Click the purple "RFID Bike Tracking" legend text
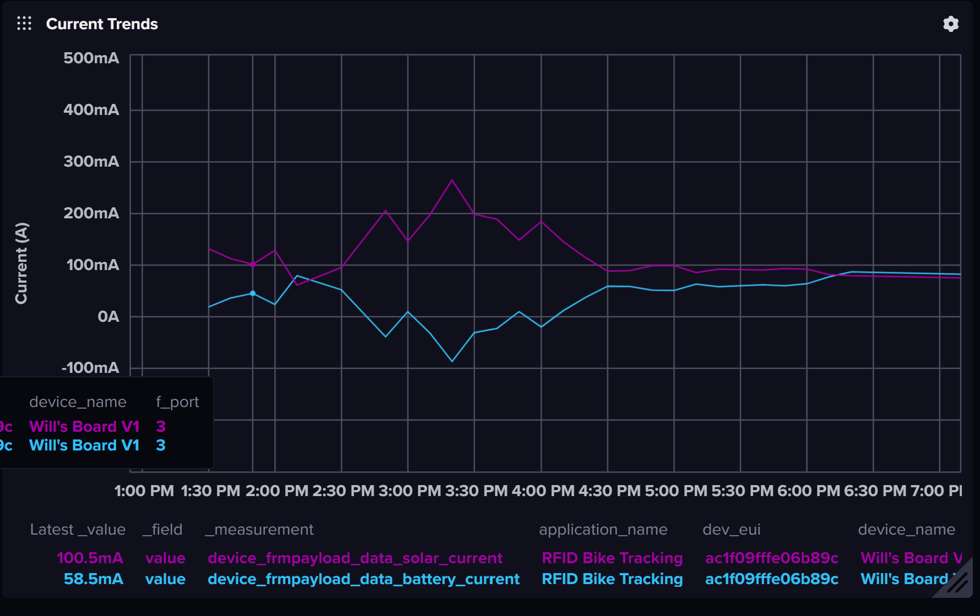Image resolution: width=980 pixels, height=616 pixels. (612, 558)
